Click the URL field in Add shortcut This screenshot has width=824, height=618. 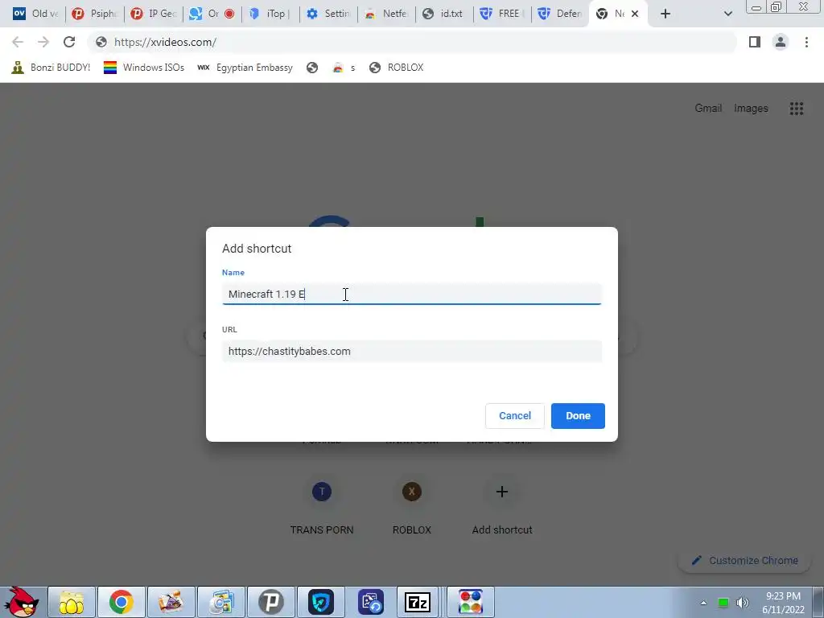411,351
